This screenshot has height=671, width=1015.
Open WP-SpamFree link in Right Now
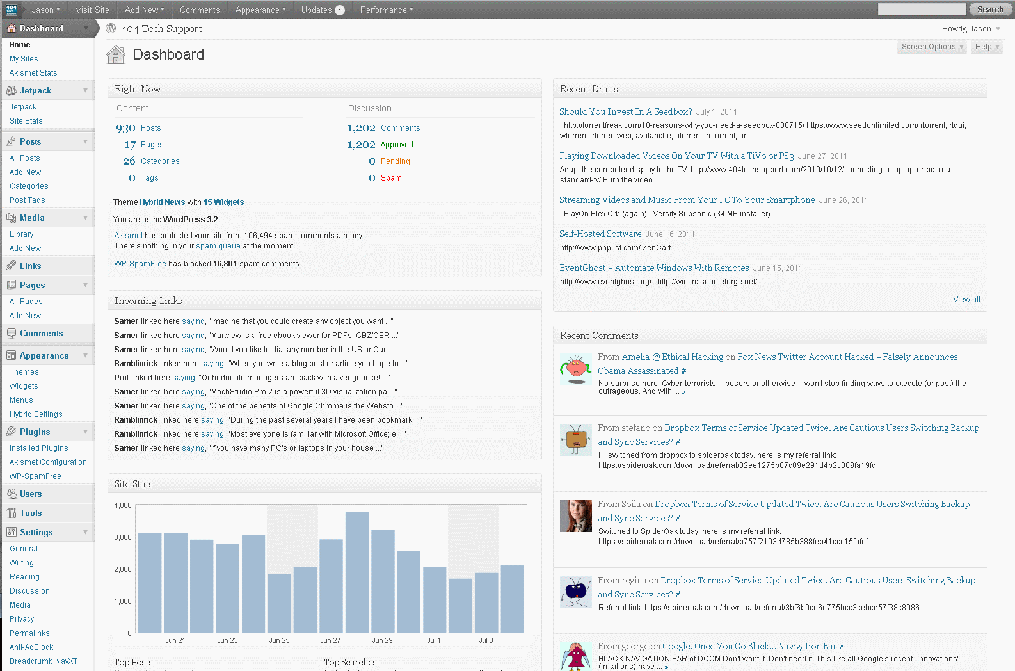click(140, 264)
